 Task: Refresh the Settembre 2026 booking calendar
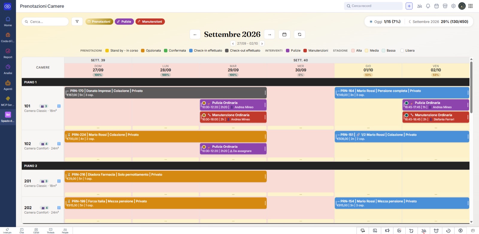(x=299, y=34)
